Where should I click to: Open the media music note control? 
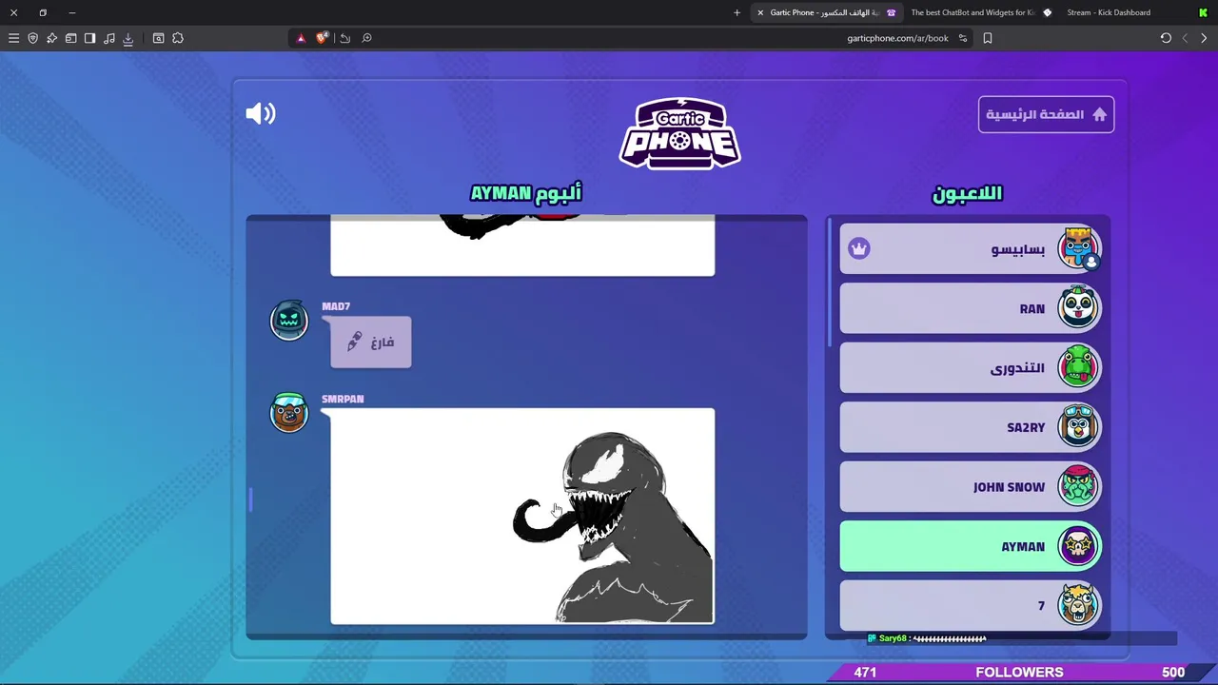click(x=108, y=38)
